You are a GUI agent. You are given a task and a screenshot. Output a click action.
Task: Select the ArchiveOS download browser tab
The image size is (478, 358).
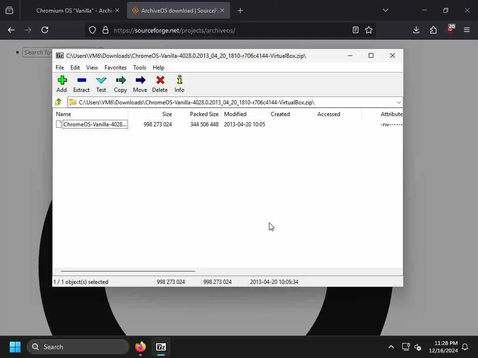(x=179, y=11)
